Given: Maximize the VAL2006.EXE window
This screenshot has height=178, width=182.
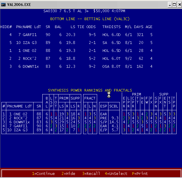Looking at the screenshot, I should 174,5.
